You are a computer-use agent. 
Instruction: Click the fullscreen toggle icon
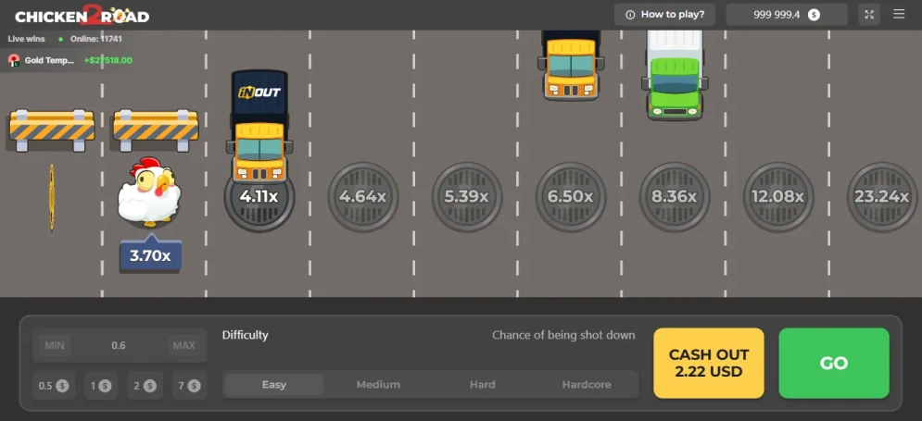click(869, 15)
